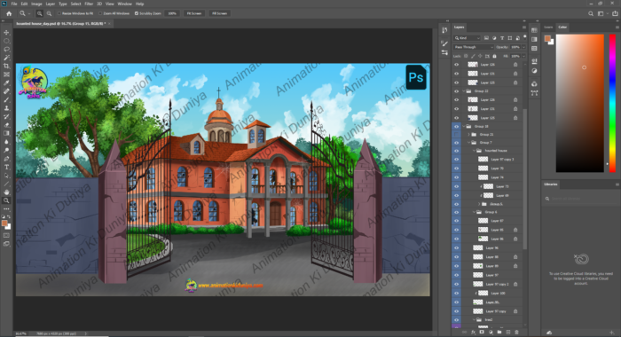Select the Eraser tool
The width and height of the screenshot is (621, 337).
(6, 125)
